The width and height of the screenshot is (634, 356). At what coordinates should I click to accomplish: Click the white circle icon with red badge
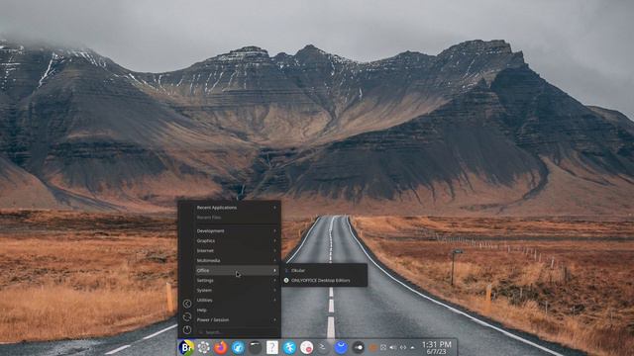pyautogui.click(x=306, y=347)
